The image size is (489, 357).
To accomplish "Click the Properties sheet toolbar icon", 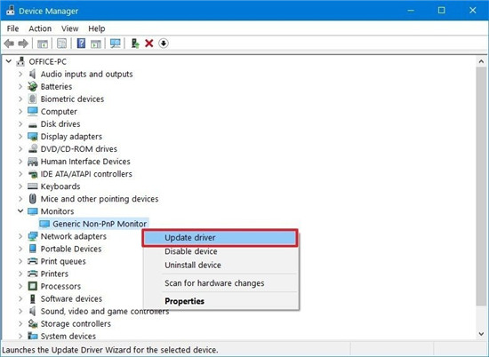I will [61, 44].
